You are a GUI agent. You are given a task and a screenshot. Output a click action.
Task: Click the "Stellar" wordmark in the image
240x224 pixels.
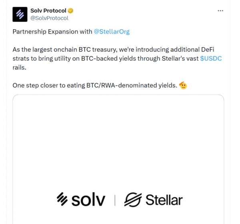(164, 200)
